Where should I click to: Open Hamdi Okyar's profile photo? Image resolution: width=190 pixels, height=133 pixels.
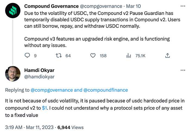point(13,74)
